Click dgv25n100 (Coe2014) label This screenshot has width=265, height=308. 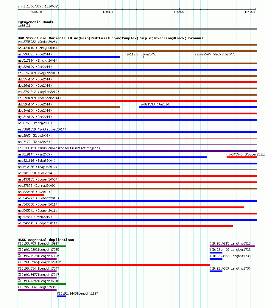[x=35, y=79]
